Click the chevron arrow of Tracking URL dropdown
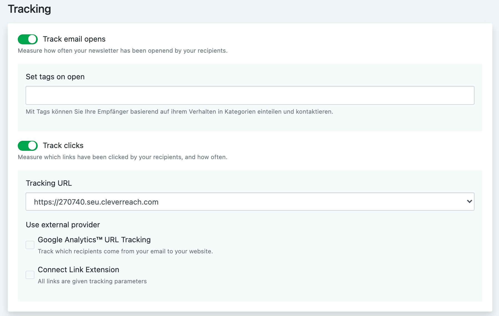499x316 pixels. (469, 202)
